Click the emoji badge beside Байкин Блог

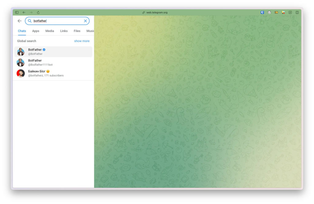[48, 71]
